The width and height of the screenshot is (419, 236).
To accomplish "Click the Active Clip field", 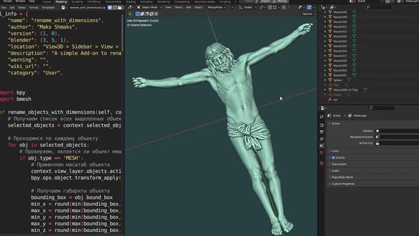I will (397, 143).
